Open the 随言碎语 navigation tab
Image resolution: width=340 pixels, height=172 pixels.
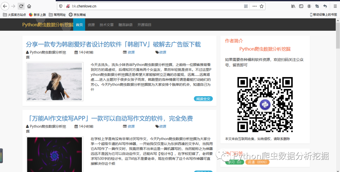pyautogui.click(x=125, y=25)
